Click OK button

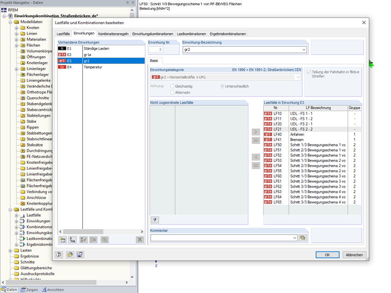click(327, 255)
